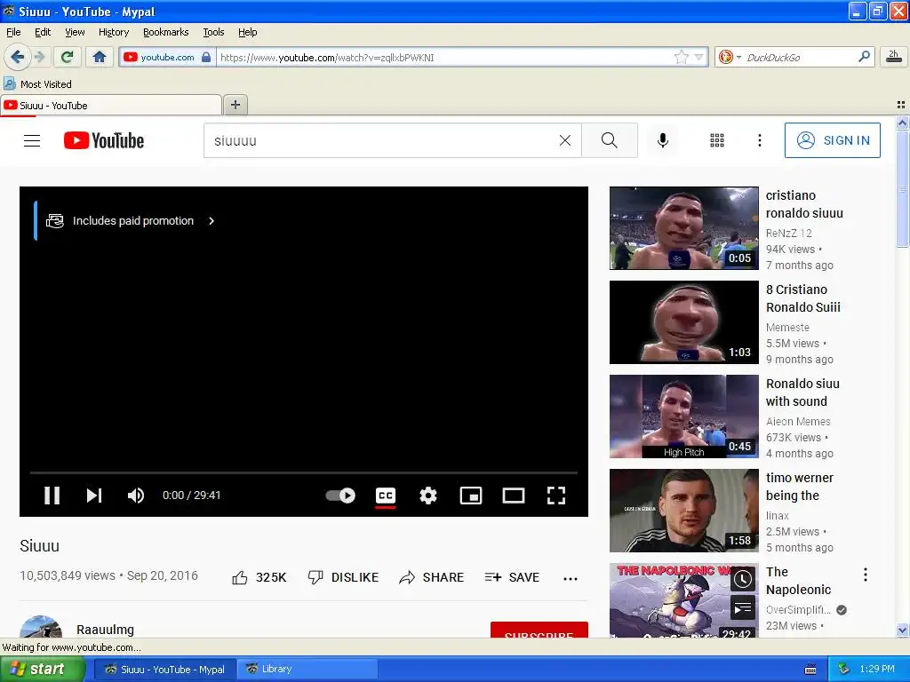Click the browser Forward arrow
Image resolution: width=910 pixels, height=682 pixels.
coord(39,57)
